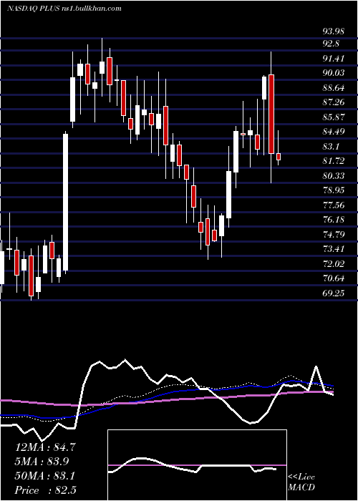Click the 92.8 price axis label
Image resolution: width=358 pixels, height=501 pixels.
pos(331,44)
